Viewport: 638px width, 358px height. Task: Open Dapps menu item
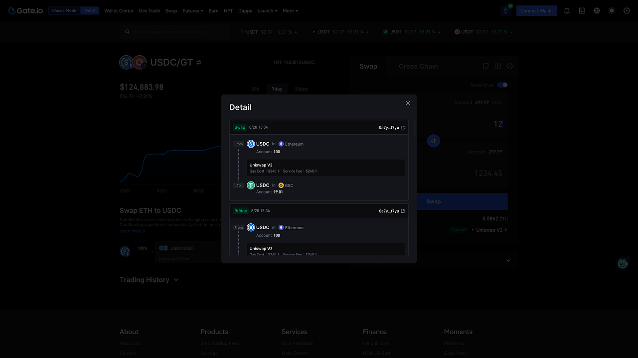[x=245, y=10]
